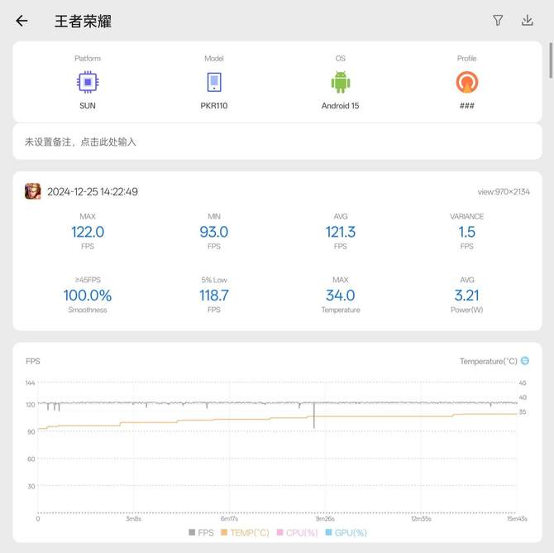
Task: Select the MAX 34.0 Temperature stat
Action: point(340,296)
